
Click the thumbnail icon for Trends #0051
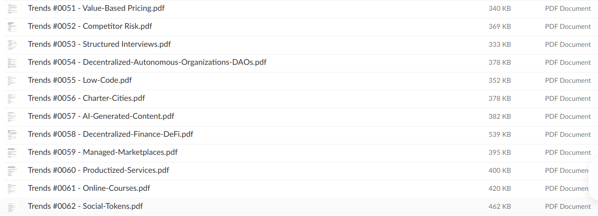coord(12,9)
